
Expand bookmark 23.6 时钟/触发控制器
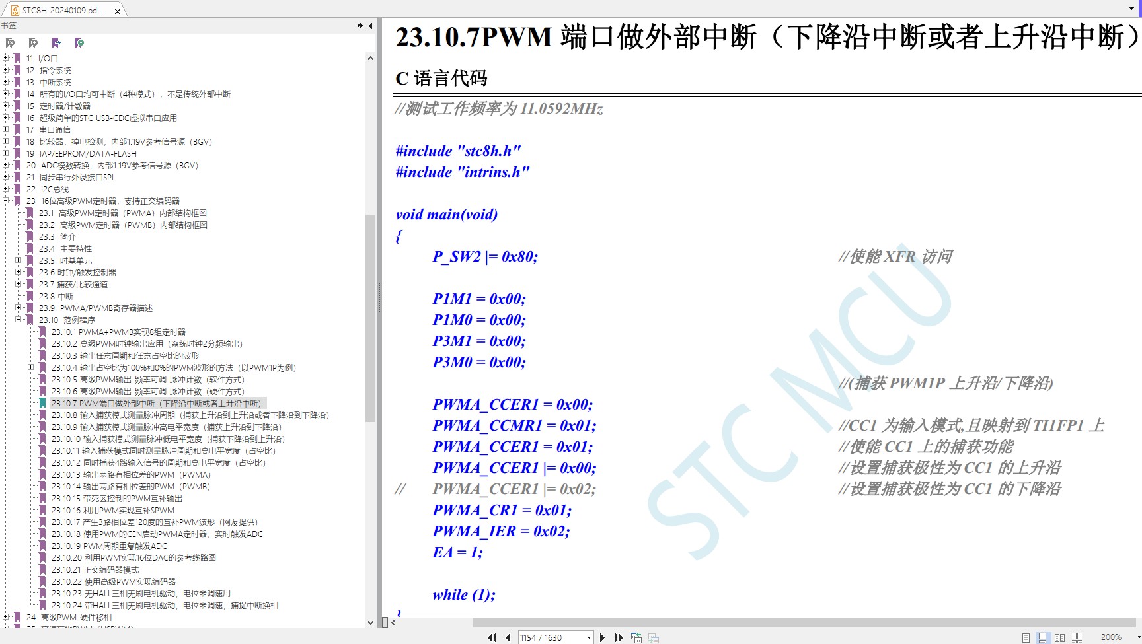19,272
